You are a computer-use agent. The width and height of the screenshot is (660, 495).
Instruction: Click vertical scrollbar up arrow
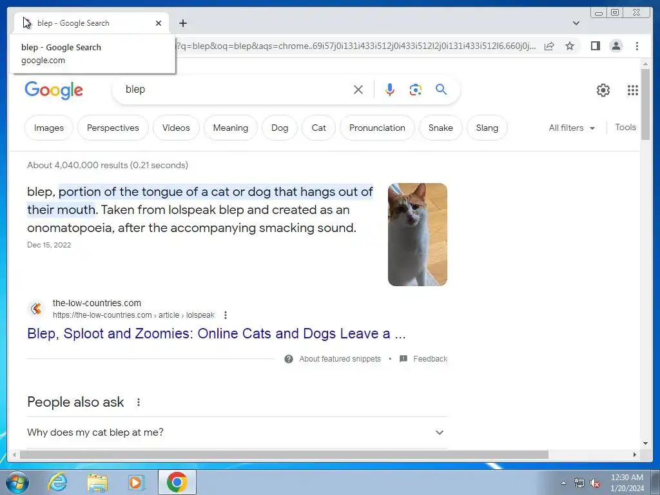coord(645,64)
